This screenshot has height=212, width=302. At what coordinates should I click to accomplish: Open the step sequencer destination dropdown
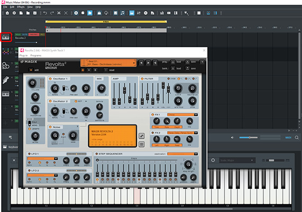182,154
